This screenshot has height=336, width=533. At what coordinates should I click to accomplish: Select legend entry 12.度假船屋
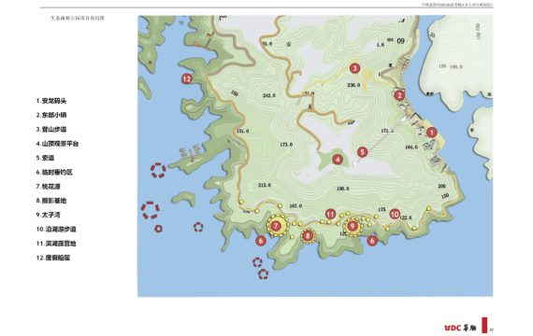pos(53,258)
